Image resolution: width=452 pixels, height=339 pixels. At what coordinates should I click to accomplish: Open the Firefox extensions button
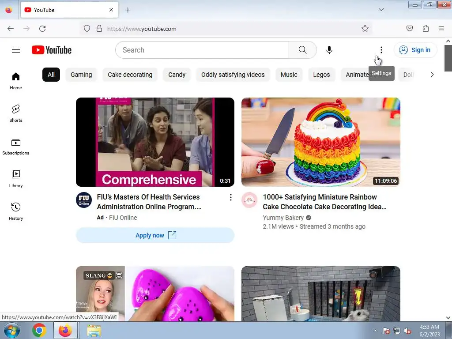(426, 28)
